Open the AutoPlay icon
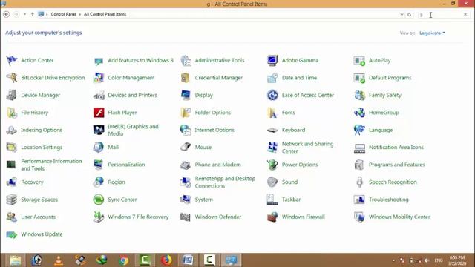475x267 pixels. click(359, 60)
